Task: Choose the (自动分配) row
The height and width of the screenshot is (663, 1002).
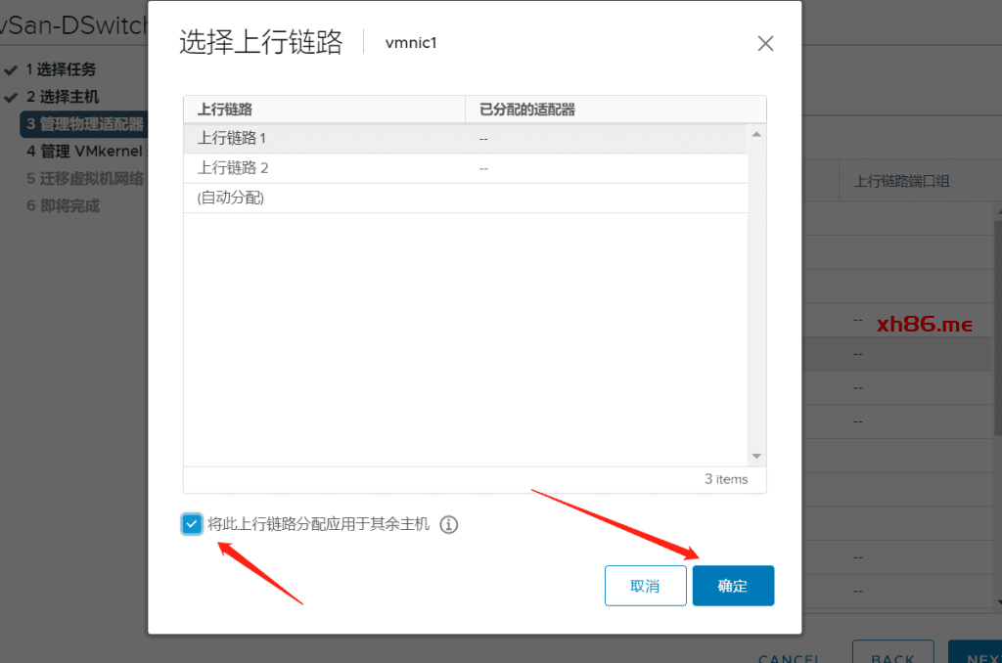Action: [x=465, y=198]
